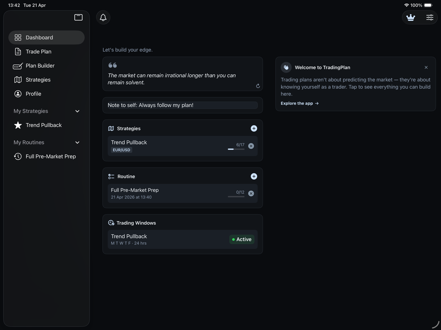Open premium crown icon

(410, 17)
